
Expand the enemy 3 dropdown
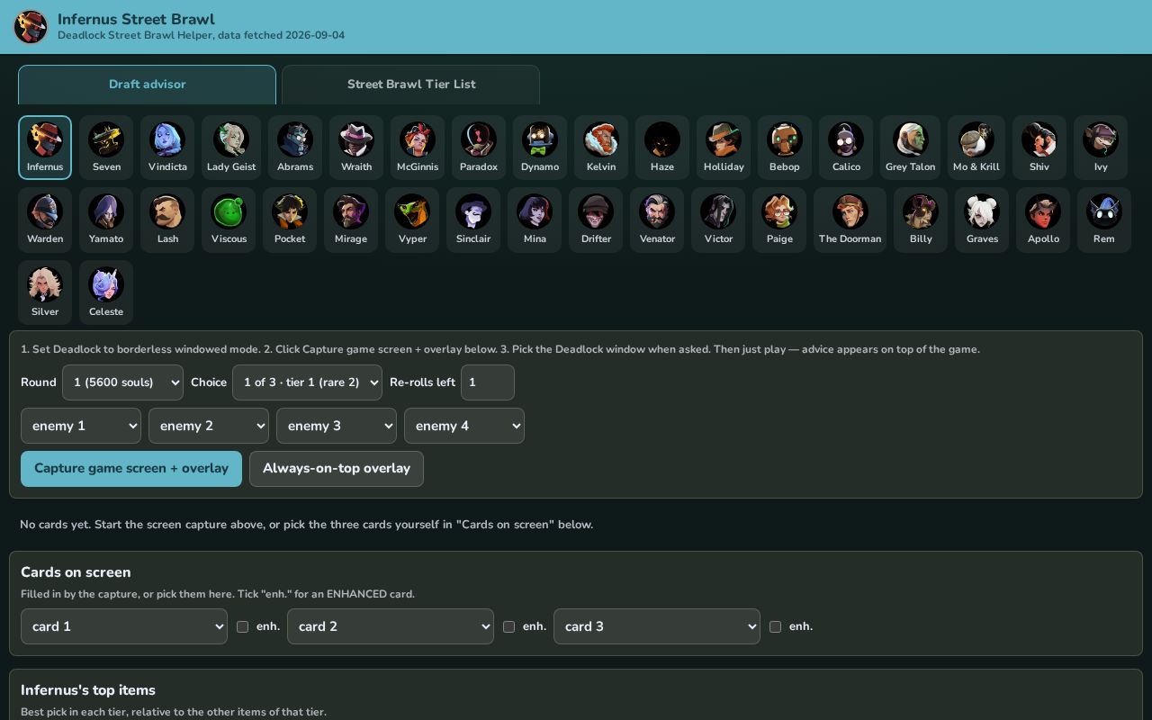337,426
